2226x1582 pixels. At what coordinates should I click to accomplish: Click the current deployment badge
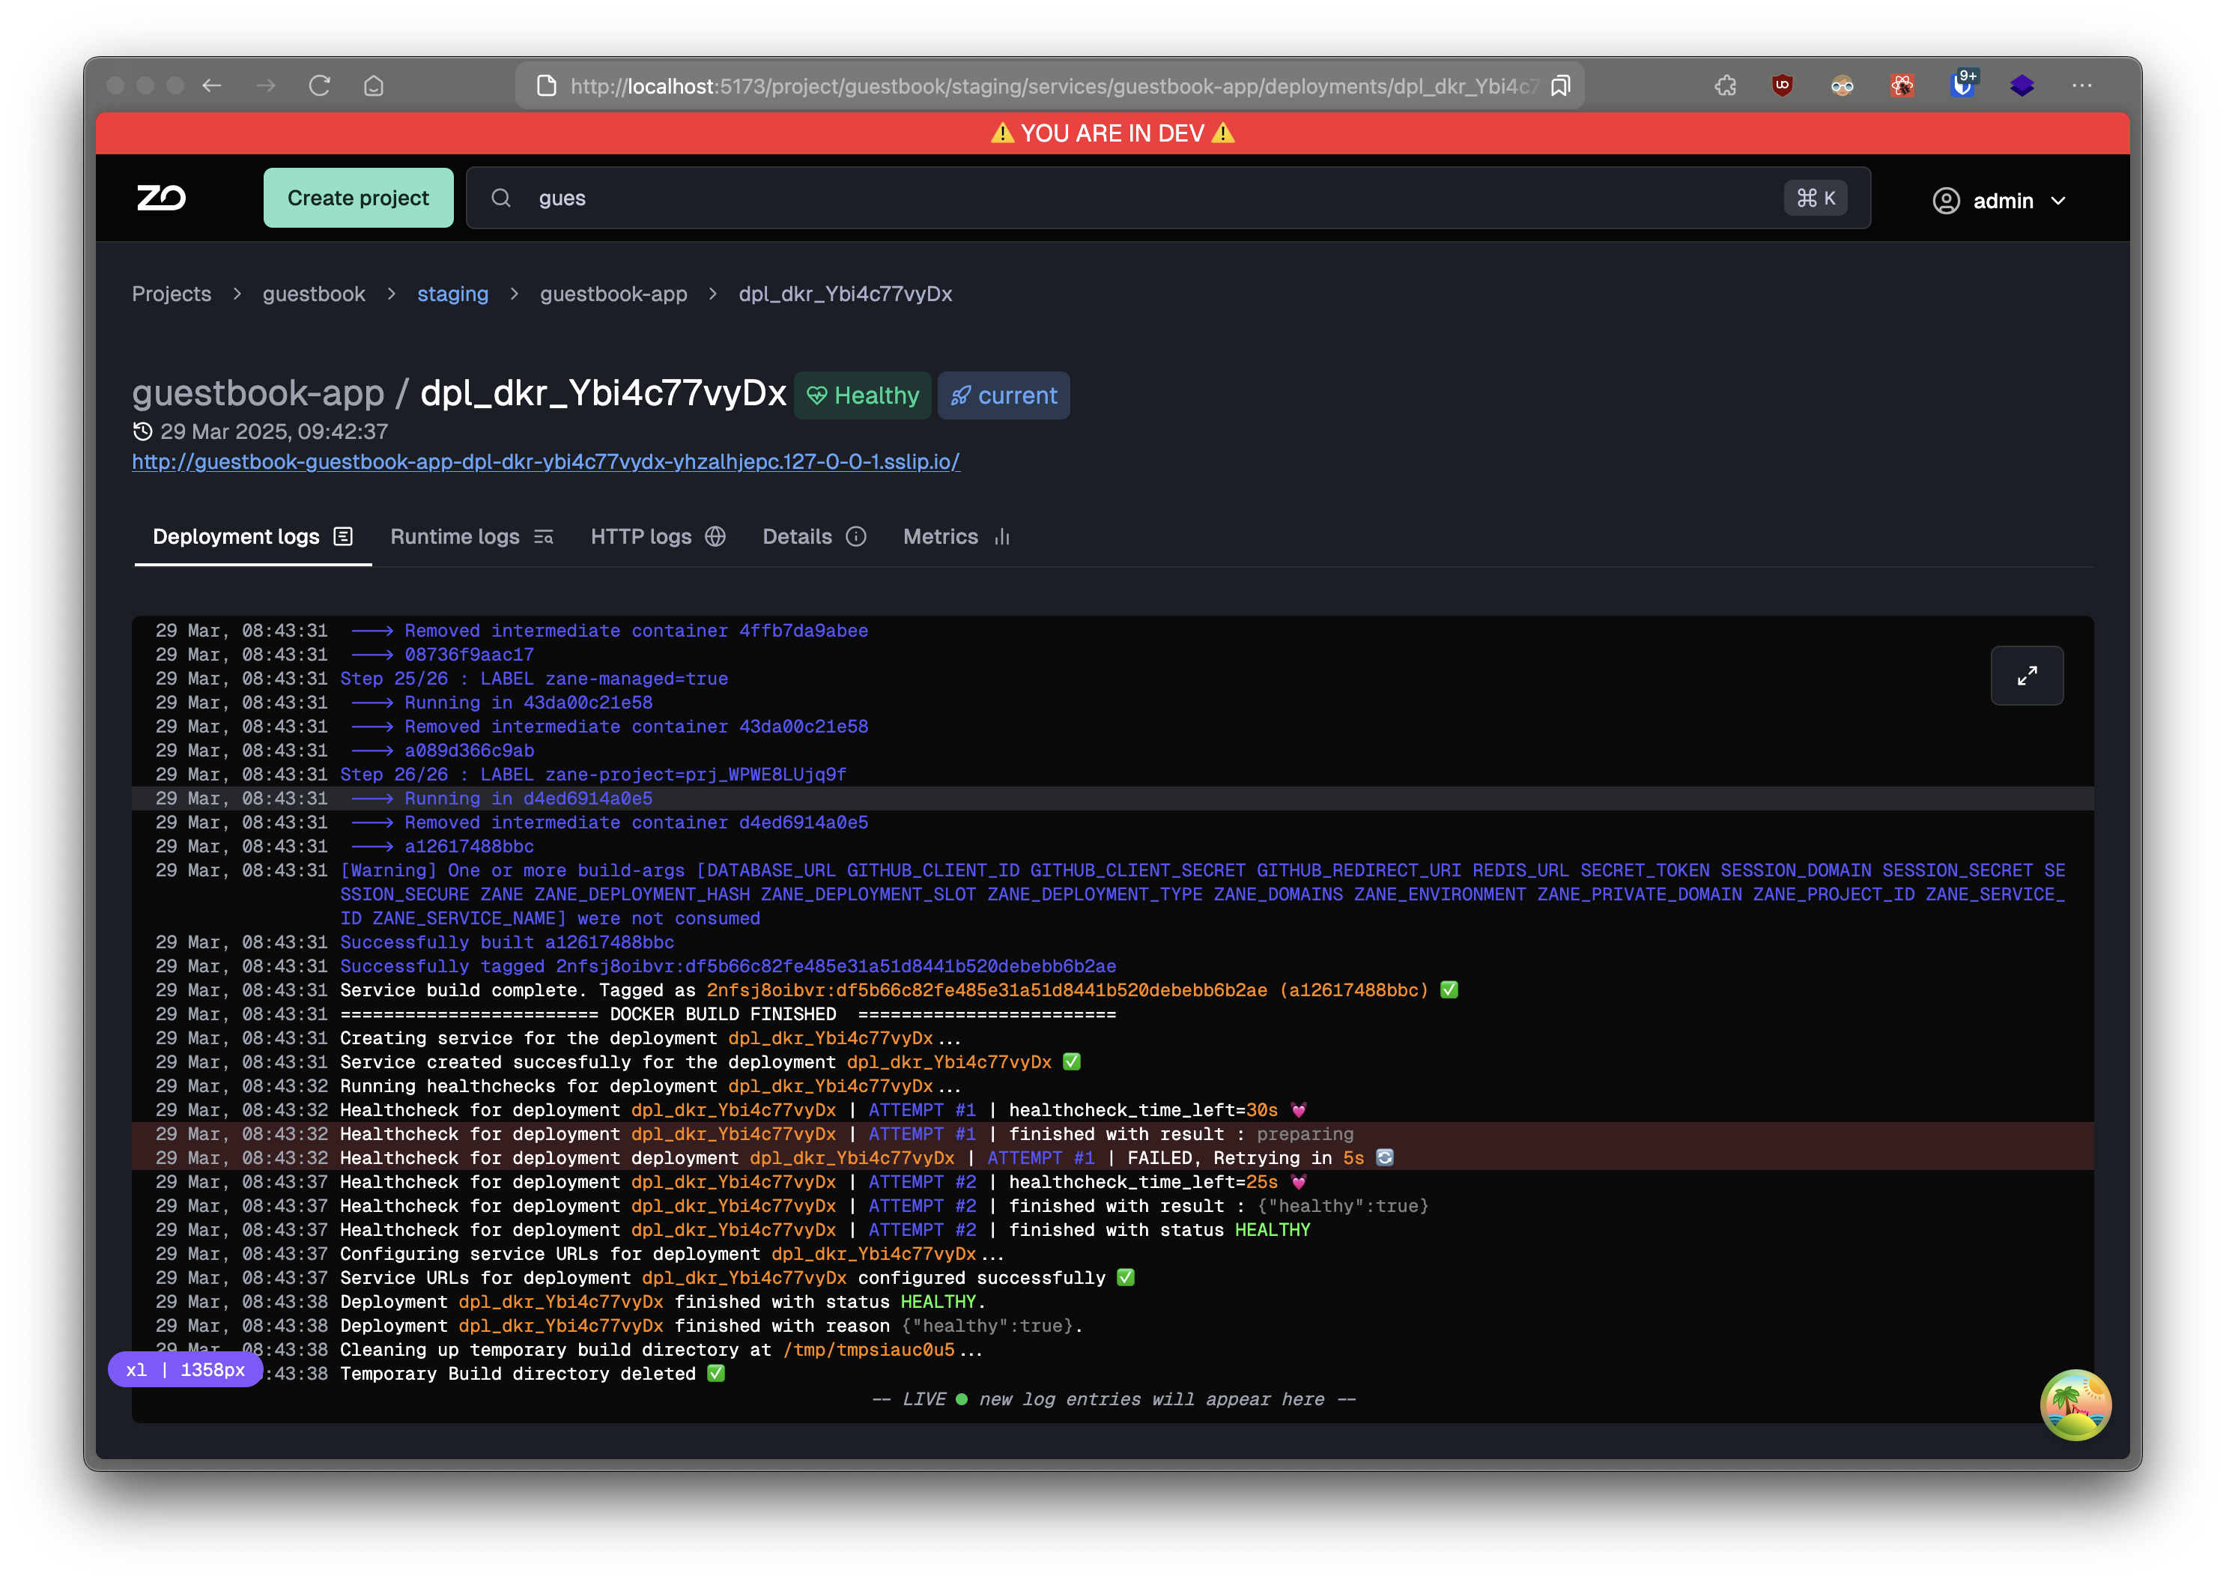tap(1002, 395)
